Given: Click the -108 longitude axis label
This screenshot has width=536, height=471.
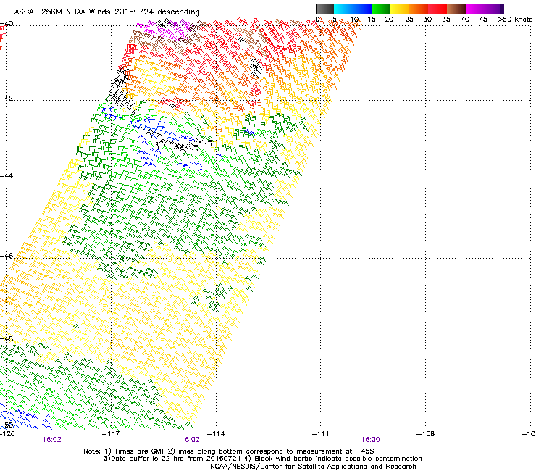Looking at the screenshot, I should click(426, 434).
